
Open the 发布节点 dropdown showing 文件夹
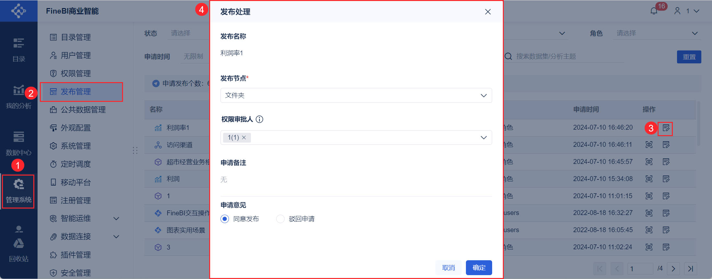356,95
